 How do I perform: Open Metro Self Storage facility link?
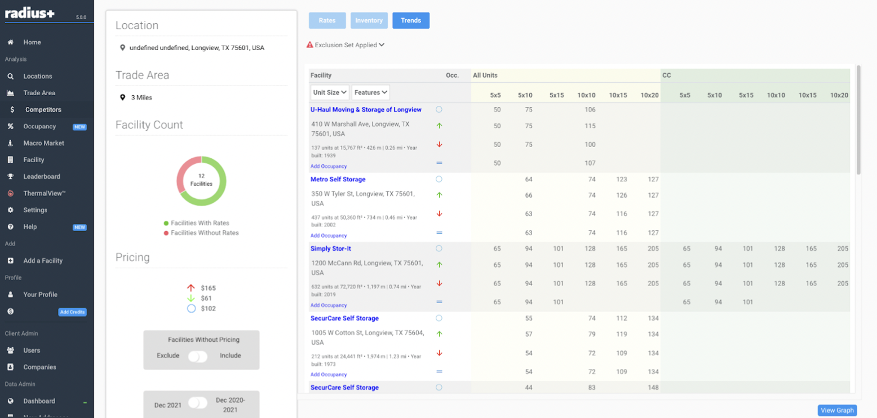coord(338,179)
